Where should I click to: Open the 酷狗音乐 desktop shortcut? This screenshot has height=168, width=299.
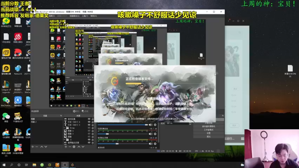coord(18,101)
